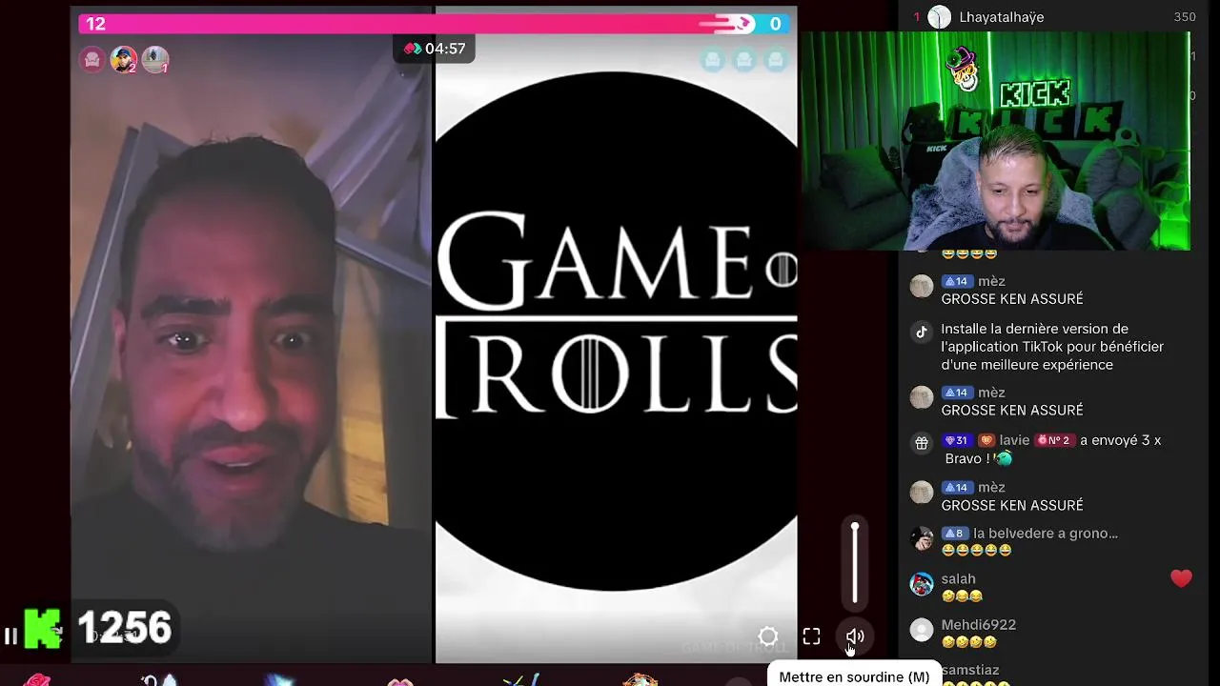Select the empty pink seat icon on left team
The width and height of the screenshot is (1220, 686).
pyautogui.click(x=91, y=60)
